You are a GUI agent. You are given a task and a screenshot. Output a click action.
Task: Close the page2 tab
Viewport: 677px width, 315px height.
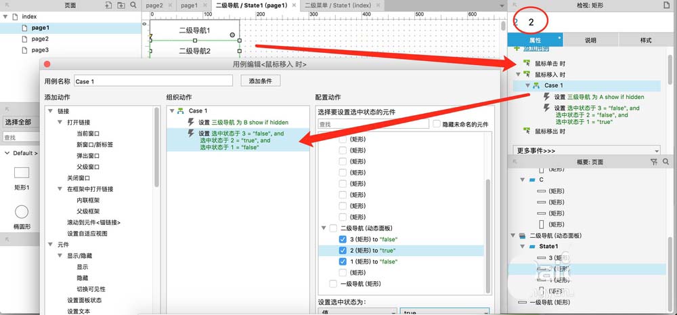click(170, 5)
